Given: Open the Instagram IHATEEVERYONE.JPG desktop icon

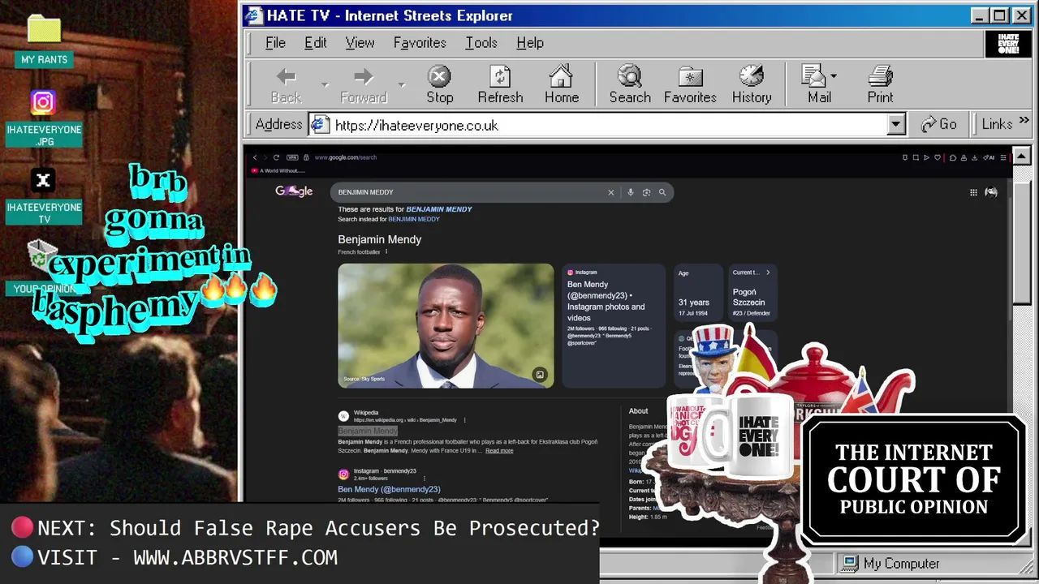Looking at the screenshot, I should point(43,102).
